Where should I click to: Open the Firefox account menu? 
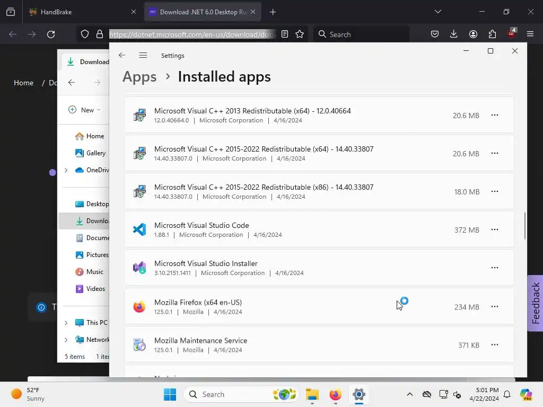pos(473,34)
